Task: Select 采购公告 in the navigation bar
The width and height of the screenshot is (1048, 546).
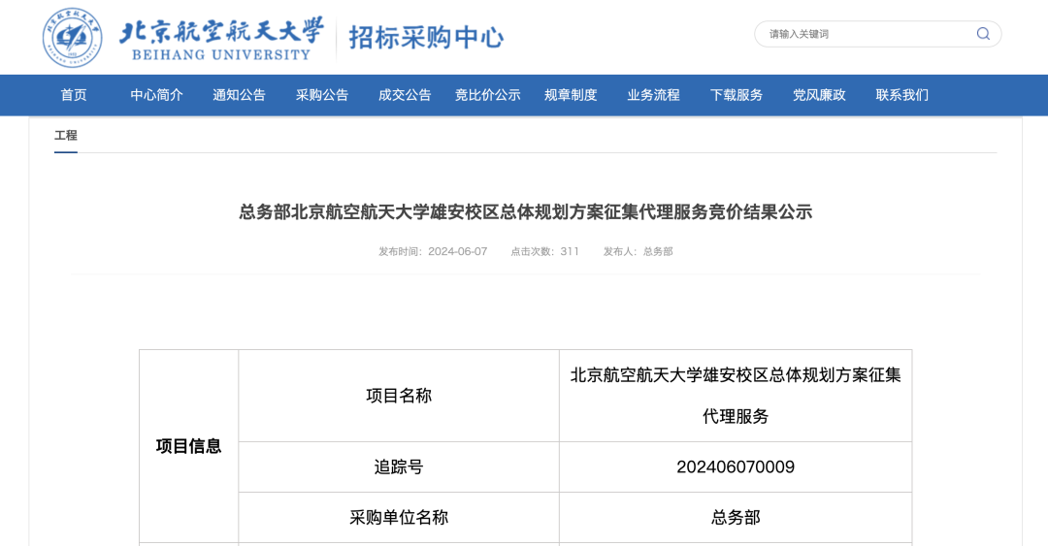Action: pyautogui.click(x=322, y=95)
